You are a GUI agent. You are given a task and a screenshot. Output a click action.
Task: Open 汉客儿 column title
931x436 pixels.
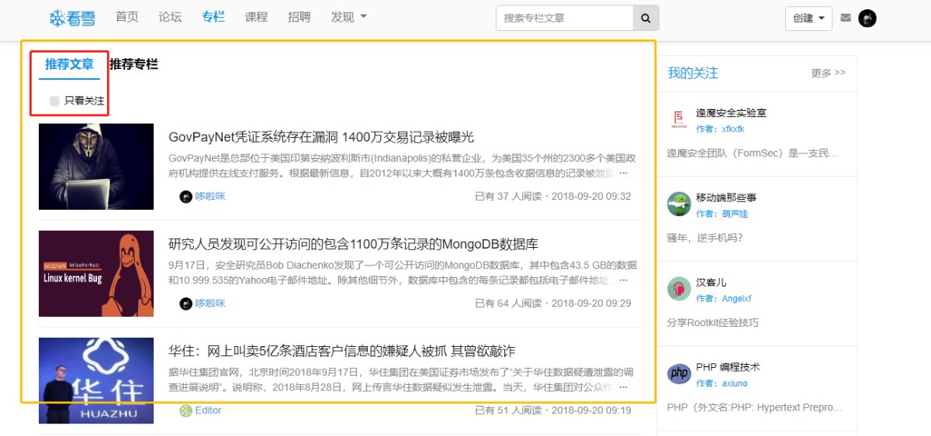711,283
